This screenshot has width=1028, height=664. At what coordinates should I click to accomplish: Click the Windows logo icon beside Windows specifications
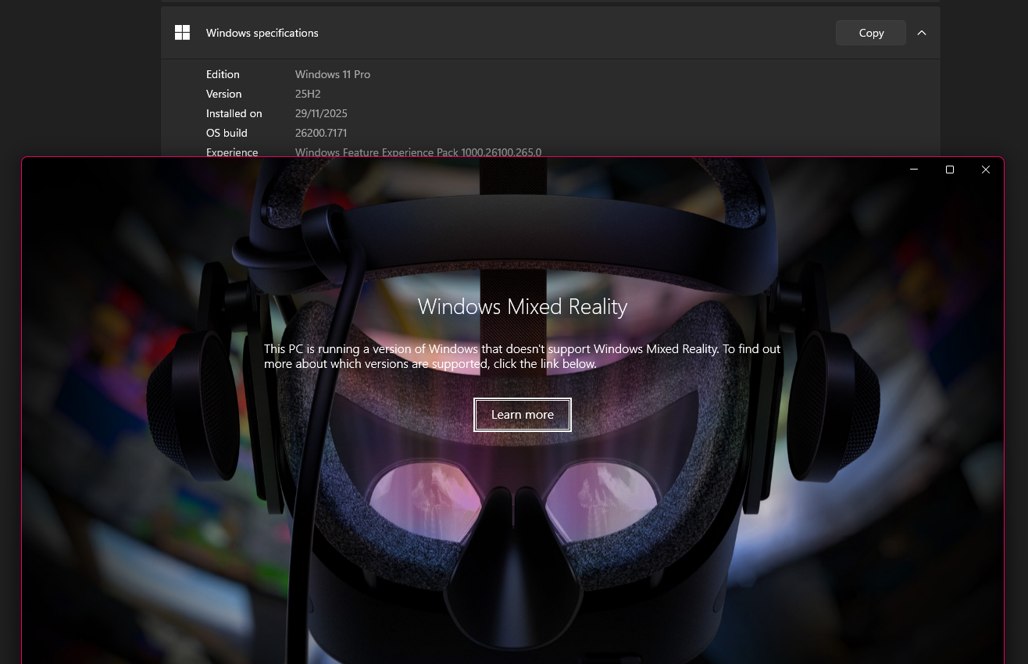tap(182, 33)
